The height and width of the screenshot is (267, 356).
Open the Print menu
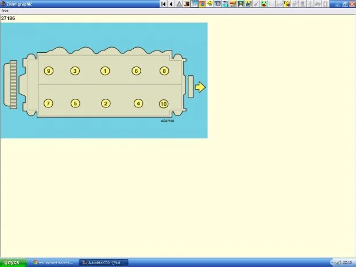(5, 11)
